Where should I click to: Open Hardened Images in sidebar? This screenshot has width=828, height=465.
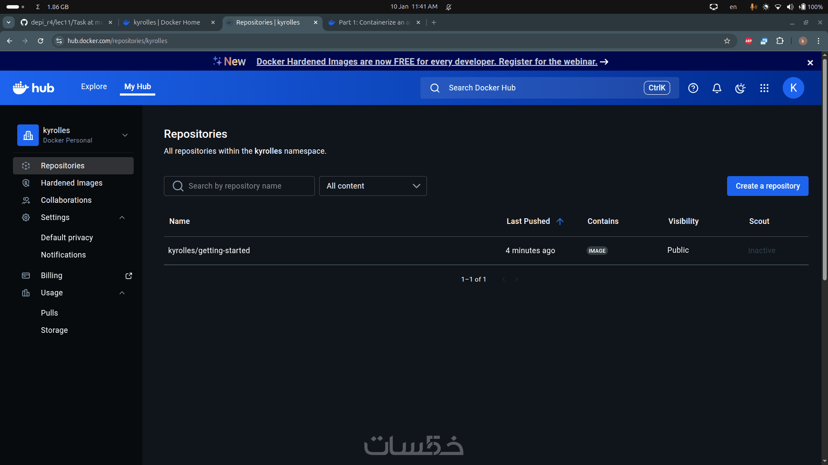click(72, 183)
